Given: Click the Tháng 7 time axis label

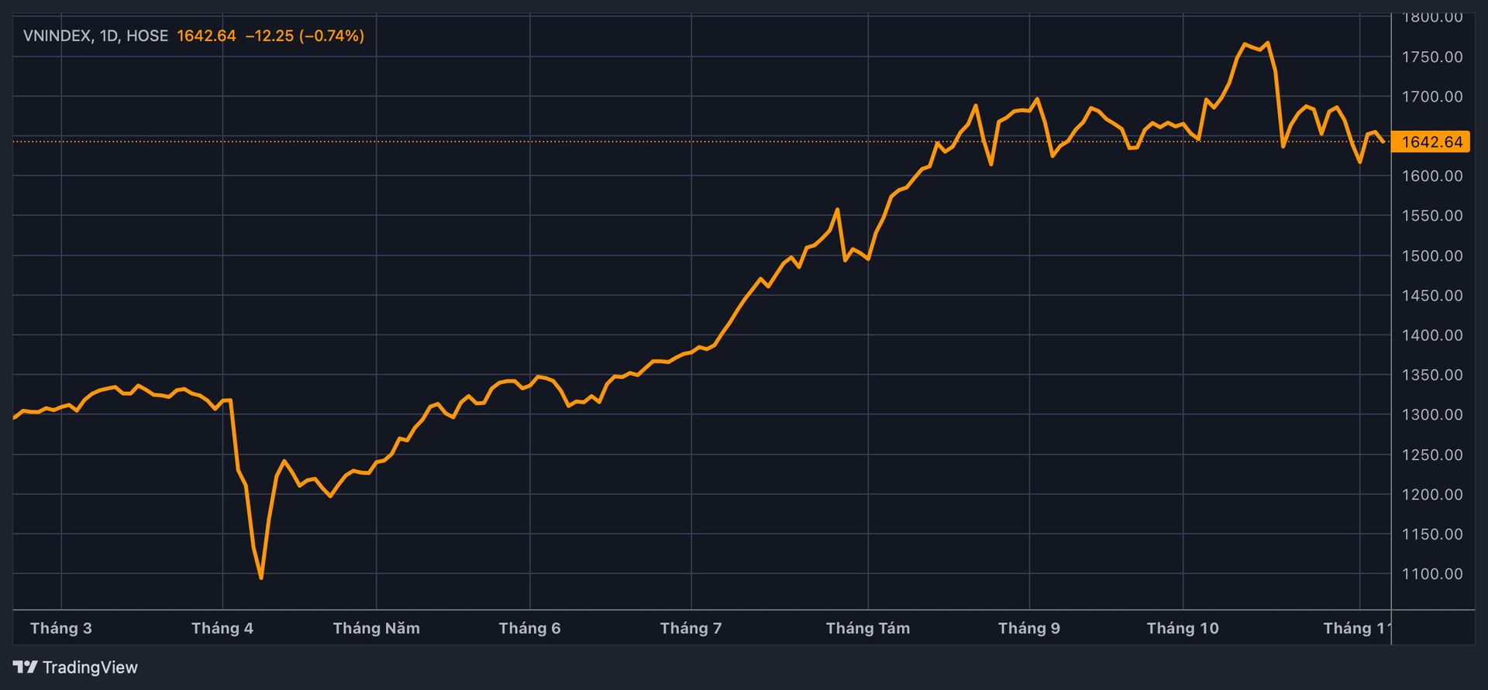Looking at the screenshot, I should click(691, 628).
